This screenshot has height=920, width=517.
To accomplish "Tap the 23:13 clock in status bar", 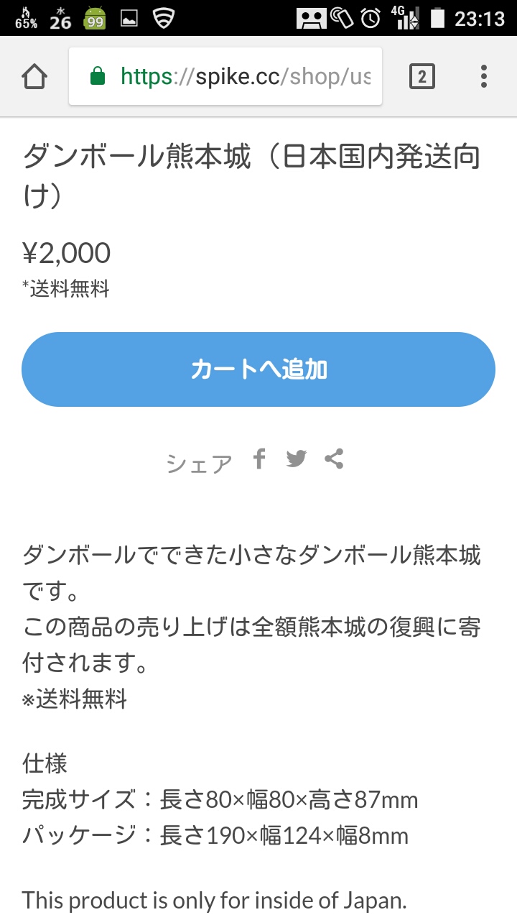I will coord(480,18).
